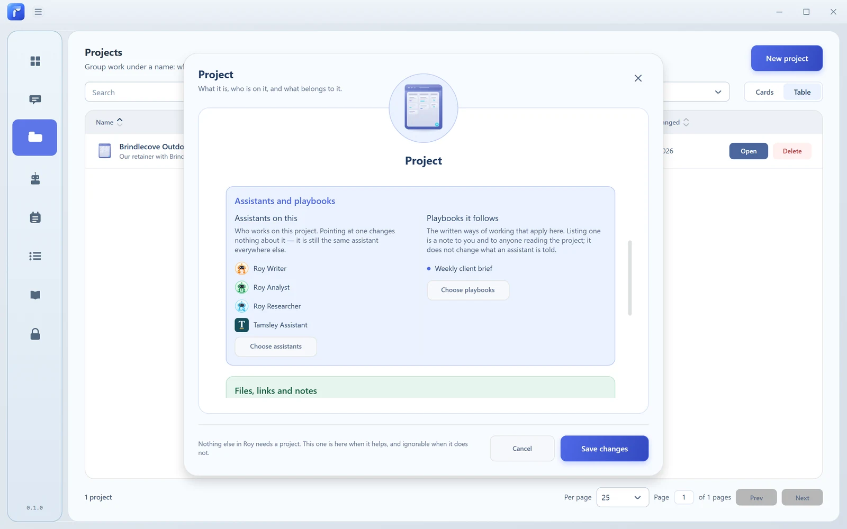Select the Projects folder sidebar icon

[x=35, y=138]
